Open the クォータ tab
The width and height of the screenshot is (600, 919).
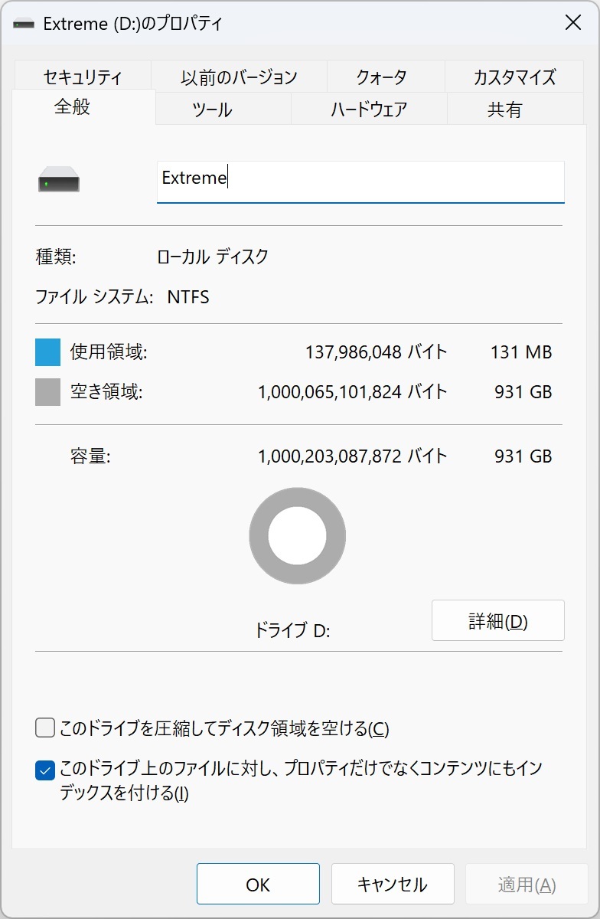tap(381, 77)
